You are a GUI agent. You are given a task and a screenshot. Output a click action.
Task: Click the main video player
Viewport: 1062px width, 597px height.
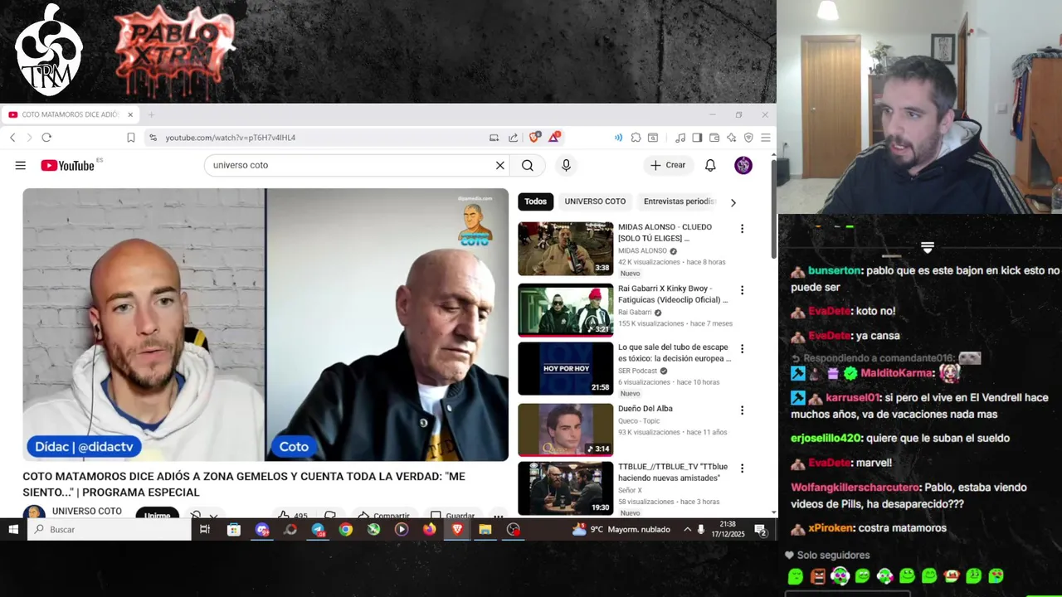265,324
